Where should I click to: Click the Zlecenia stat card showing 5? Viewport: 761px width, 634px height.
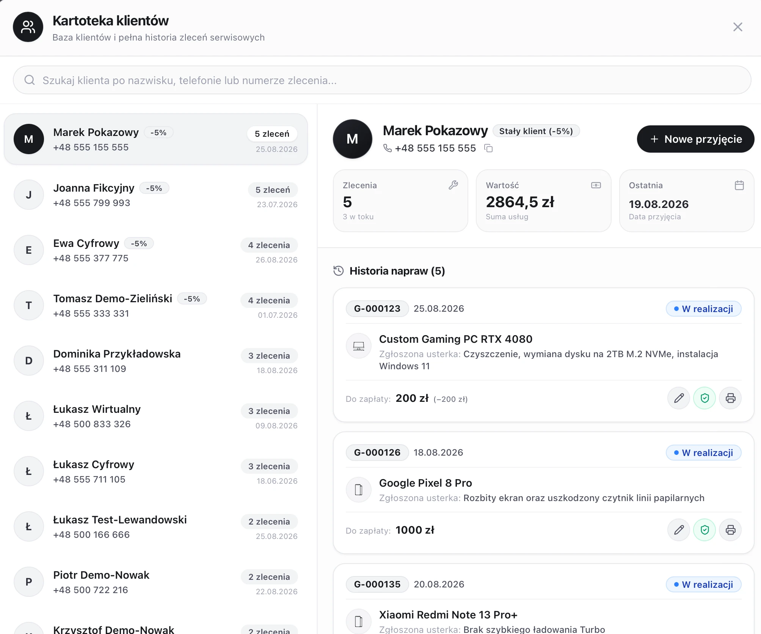point(400,200)
